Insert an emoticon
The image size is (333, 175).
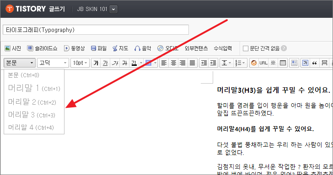tap(254, 63)
